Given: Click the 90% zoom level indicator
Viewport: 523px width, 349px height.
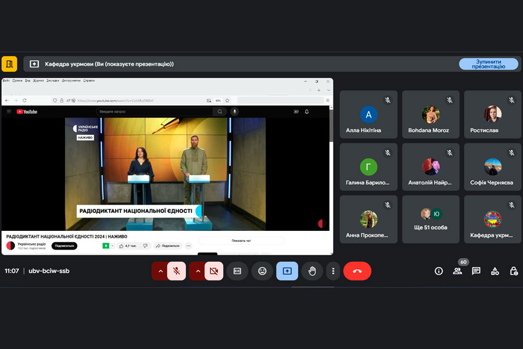Looking at the screenshot, I should [x=218, y=101].
